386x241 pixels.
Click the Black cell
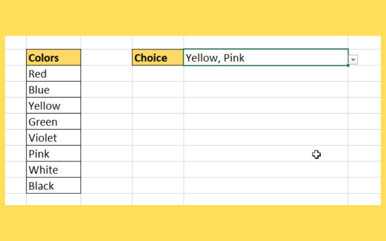coord(54,185)
